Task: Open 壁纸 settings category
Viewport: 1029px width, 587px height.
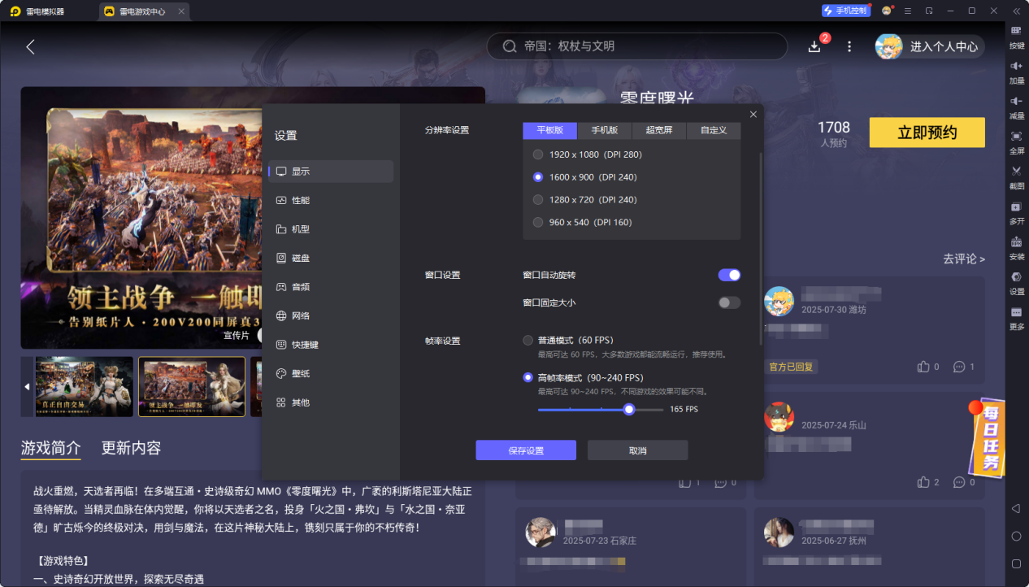Action: point(331,374)
